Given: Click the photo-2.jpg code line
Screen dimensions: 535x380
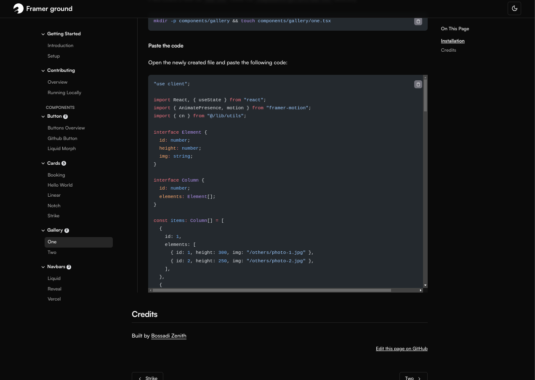Looking at the screenshot, I should pyautogui.click(x=242, y=261).
